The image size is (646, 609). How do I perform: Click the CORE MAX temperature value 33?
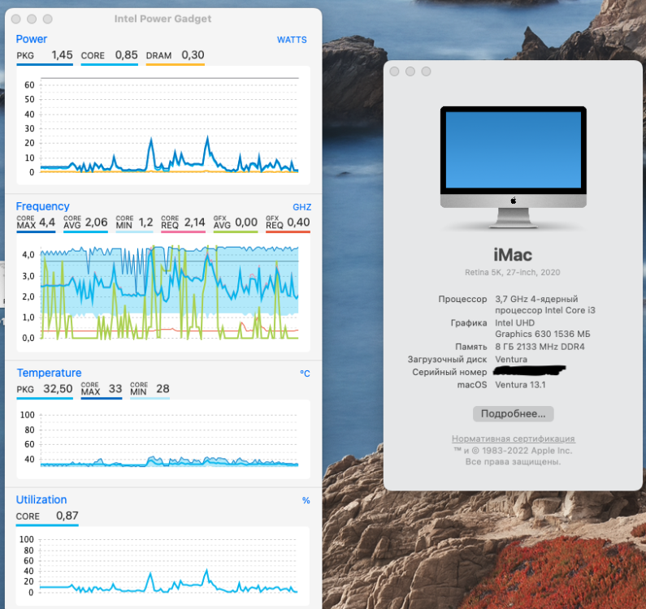pos(115,389)
